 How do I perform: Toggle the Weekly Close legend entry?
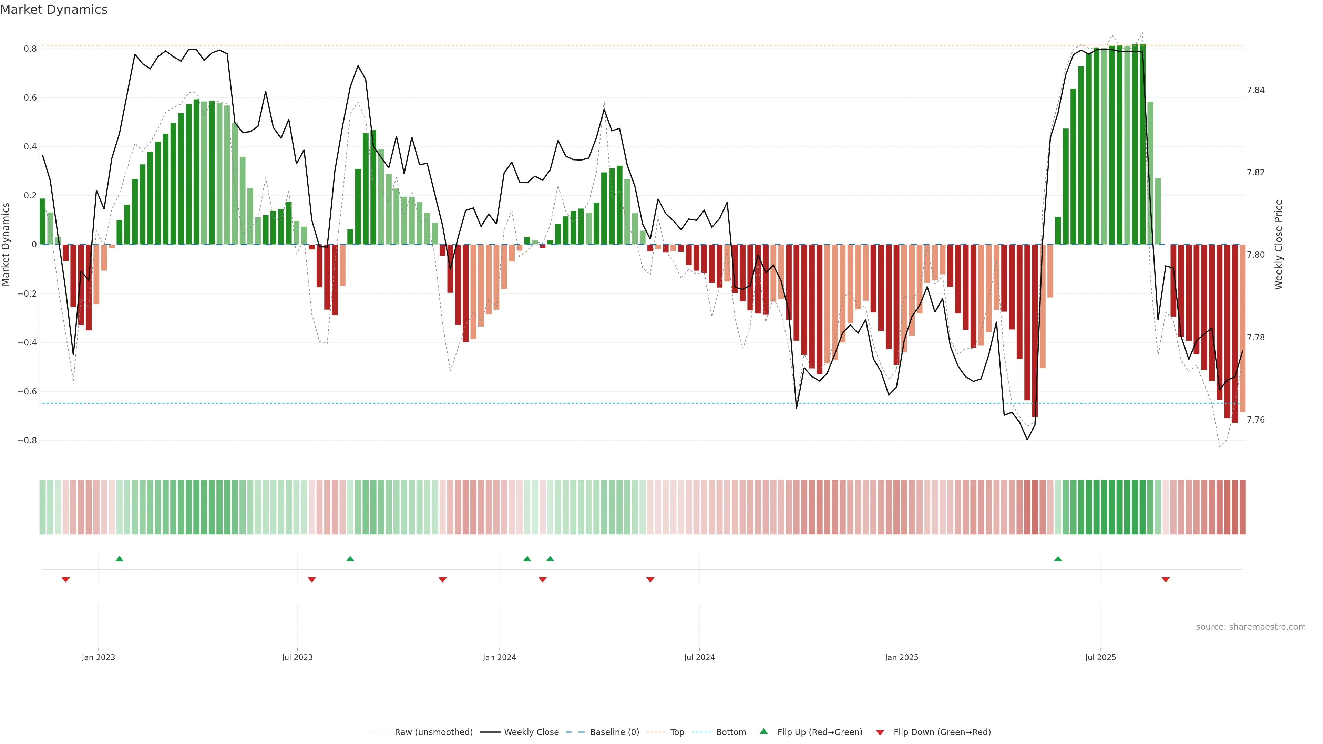click(x=531, y=732)
